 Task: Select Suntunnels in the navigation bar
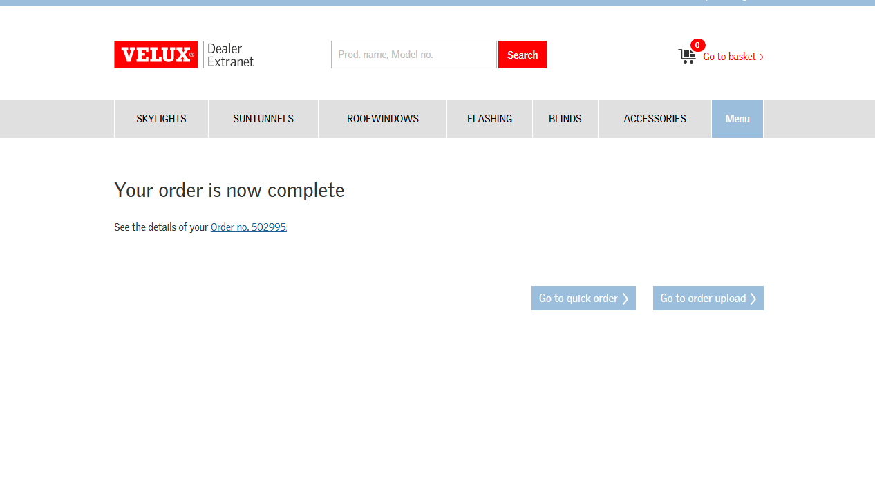pyautogui.click(x=263, y=119)
